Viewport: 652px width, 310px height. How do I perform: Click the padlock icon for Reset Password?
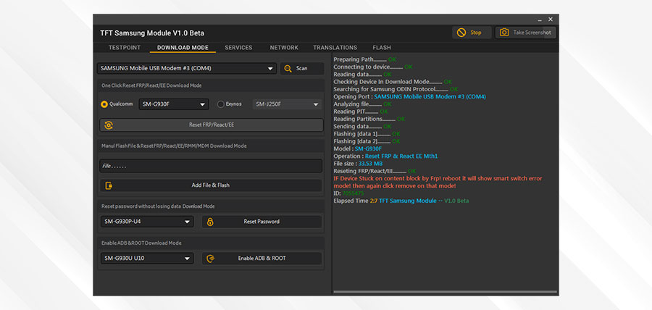[210, 222]
